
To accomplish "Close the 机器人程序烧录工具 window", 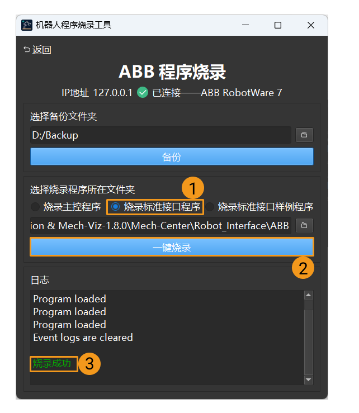I will coord(311,25).
